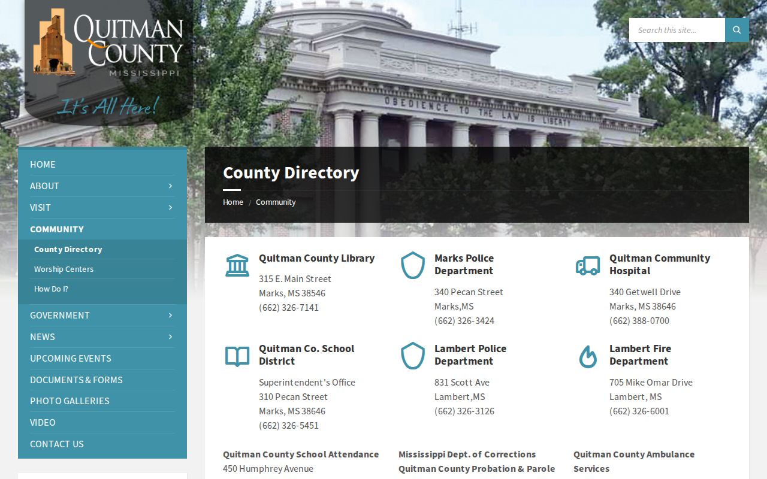This screenshot has width=767, height=479.
Task: Click the Lambert Fire Department heading
Action: 640,355
